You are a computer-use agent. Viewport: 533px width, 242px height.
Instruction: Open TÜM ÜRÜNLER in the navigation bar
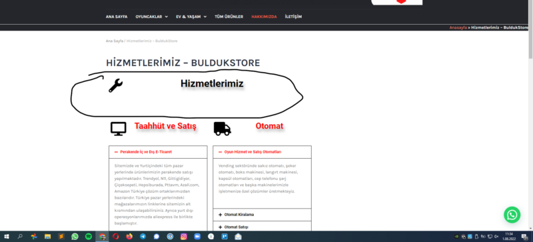[229, 17]
